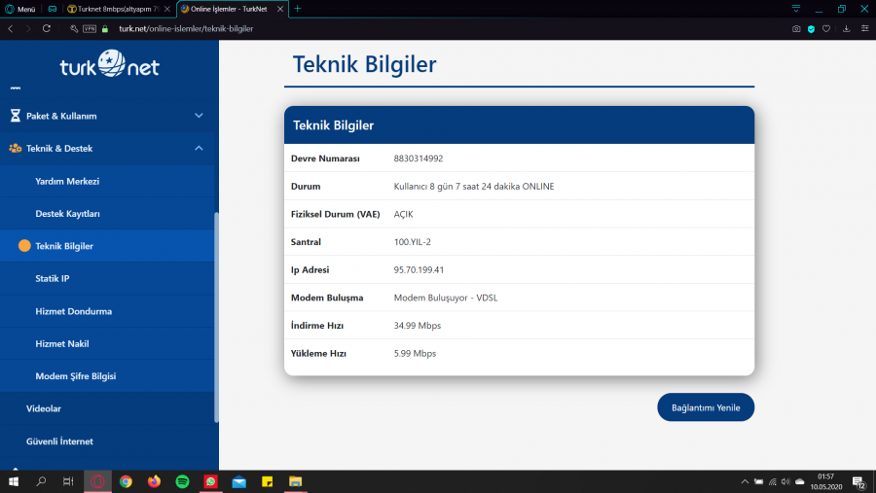Select the Online İşlemler - TurkNet tab

pos(229,9)
